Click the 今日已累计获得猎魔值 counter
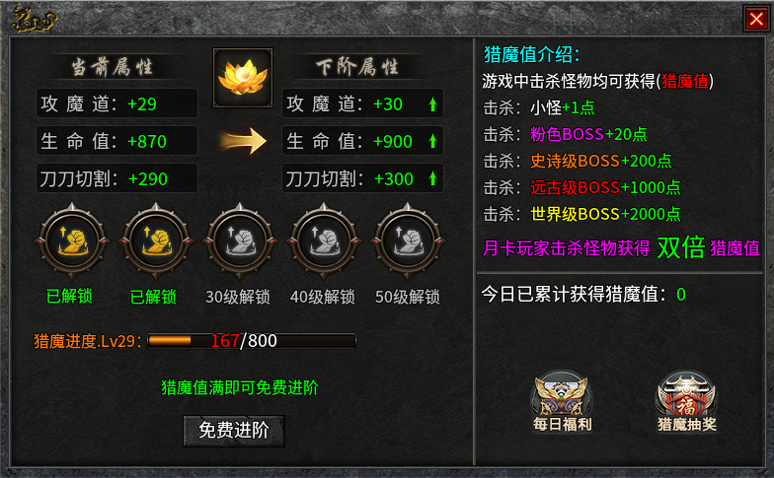774x478 pixels. pyautogui.click(x=583, y=294)
